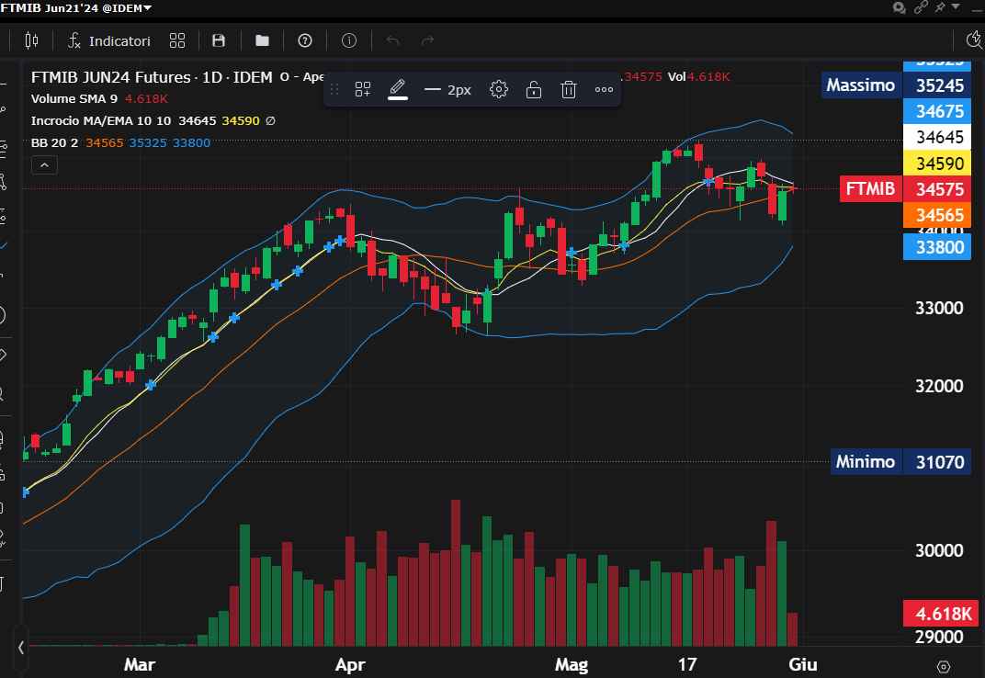Click the line color pencil swatch
Image resolution: width=985 pixels, height=678 pixels.
(x=398, y=89)
